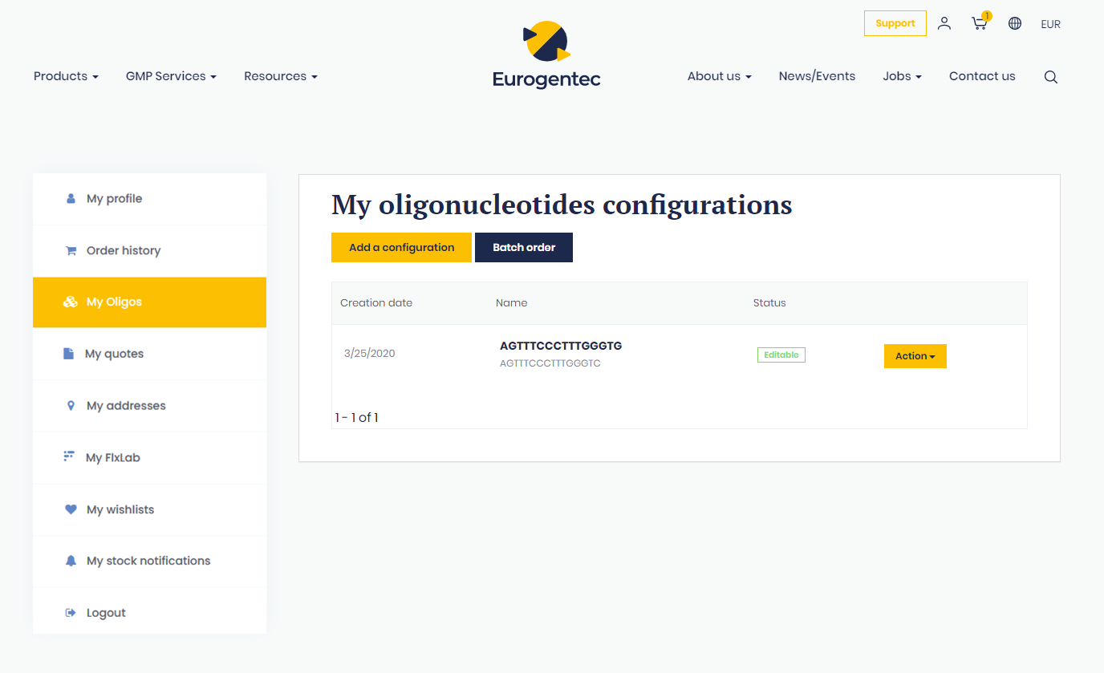Click the sequence text AGTTTCCCTTTGGGTC
Screen dimensions: 1104x673
(x=550, y=363)
